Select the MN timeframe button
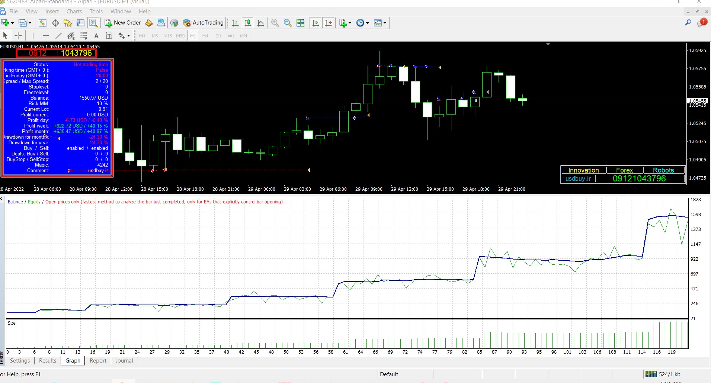This screenshot has height=383, width=711. (243, 36)
